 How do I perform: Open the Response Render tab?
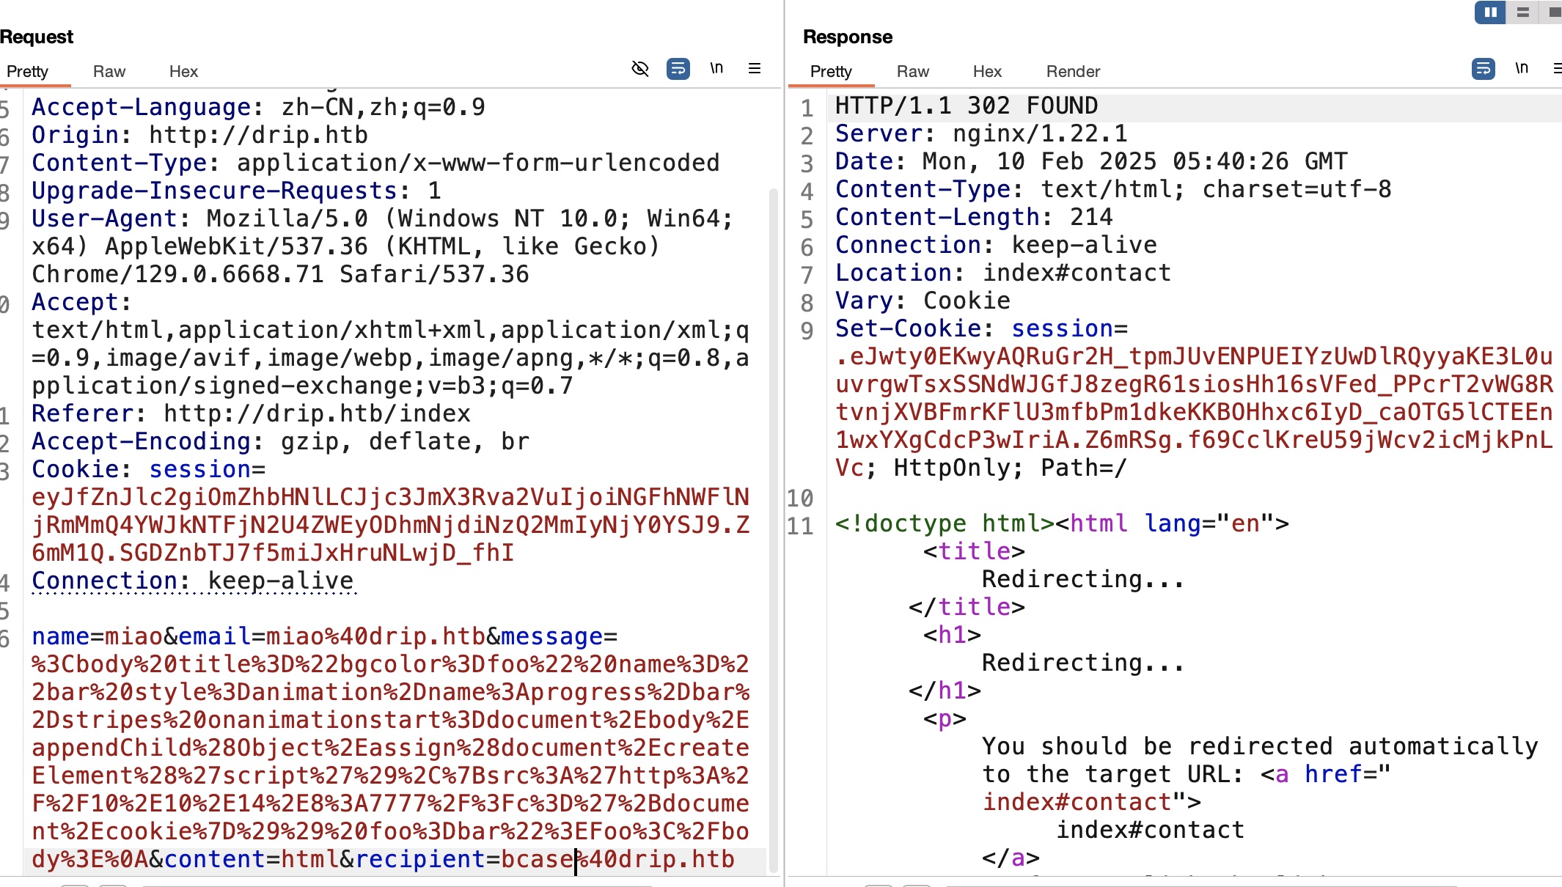coord(1073,72)
